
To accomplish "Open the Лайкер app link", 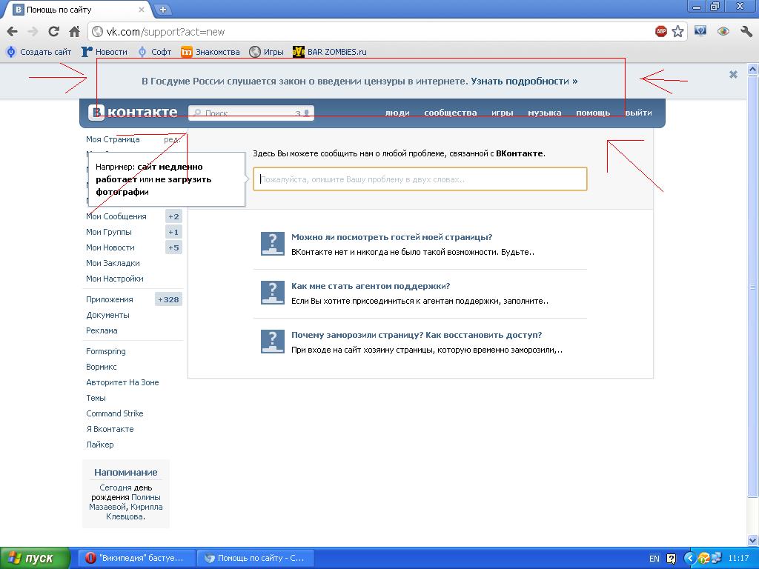I will point(100,445).
